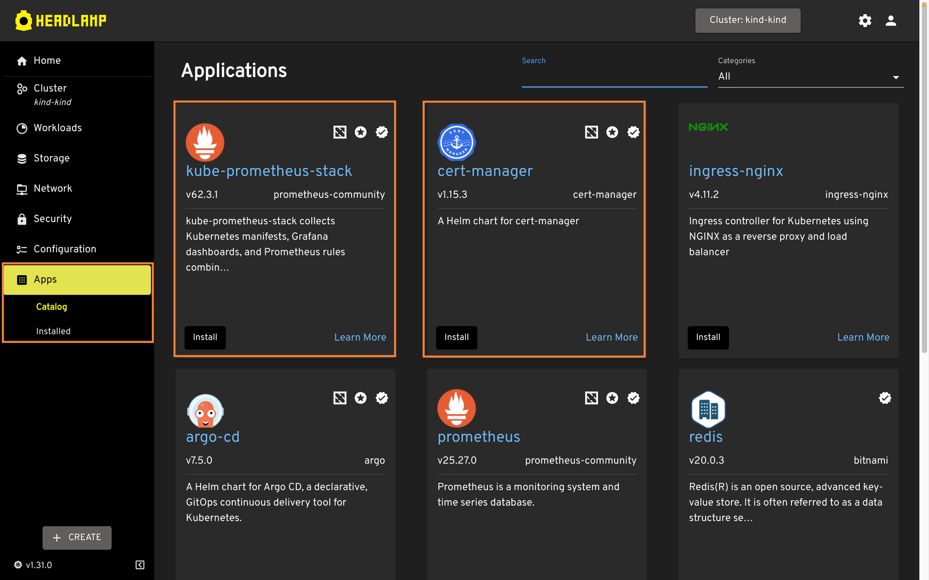Click the redis building logo
The height and width of the screenshot is (580, 929).
708,409
